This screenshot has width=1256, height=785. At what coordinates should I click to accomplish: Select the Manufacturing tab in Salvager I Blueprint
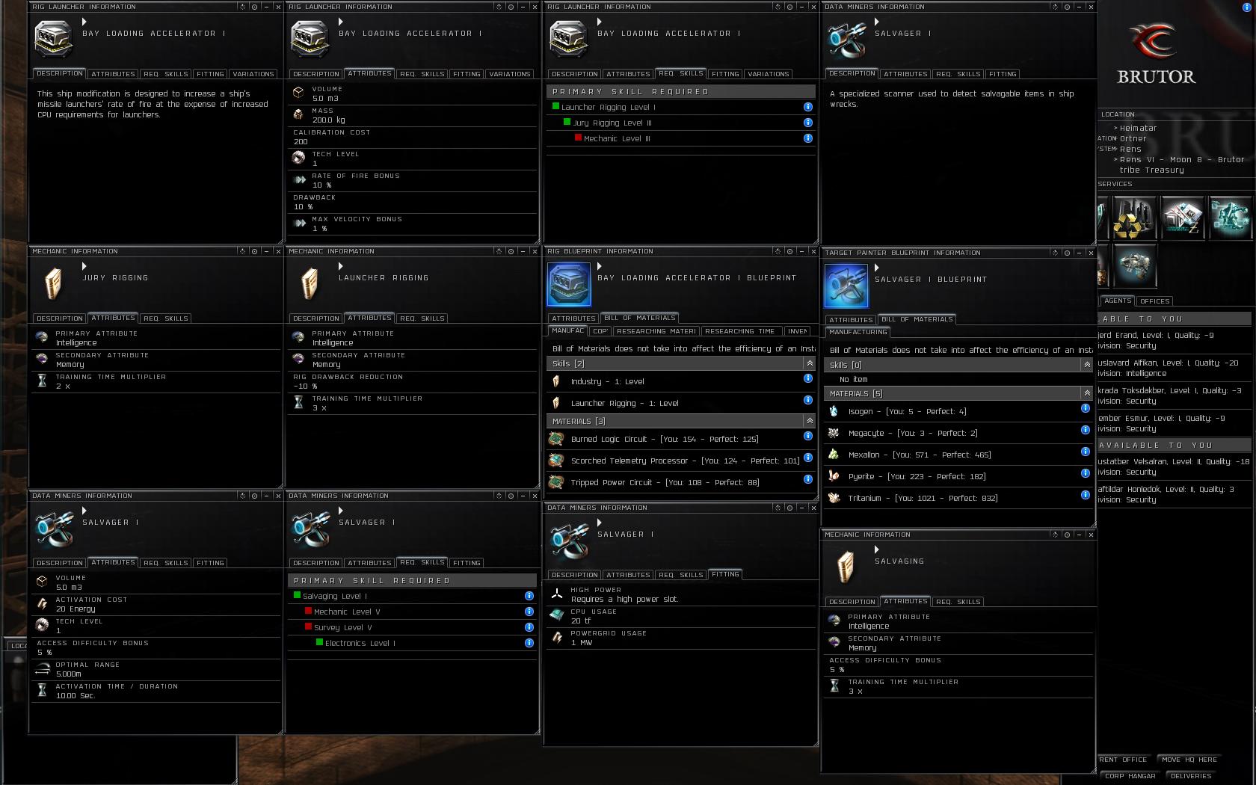[x=858, y=332]
